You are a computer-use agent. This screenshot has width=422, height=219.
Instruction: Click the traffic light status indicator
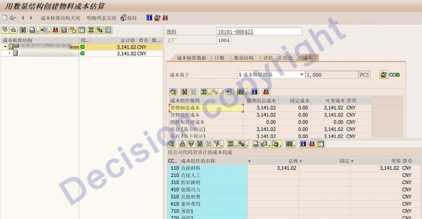(394, 75)
